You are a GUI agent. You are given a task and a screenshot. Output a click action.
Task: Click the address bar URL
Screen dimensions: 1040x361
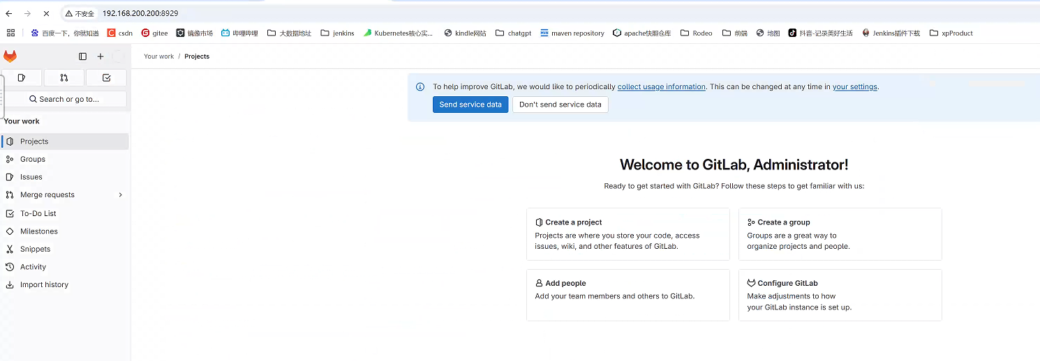pyautogui.click(x=140, y=13)
